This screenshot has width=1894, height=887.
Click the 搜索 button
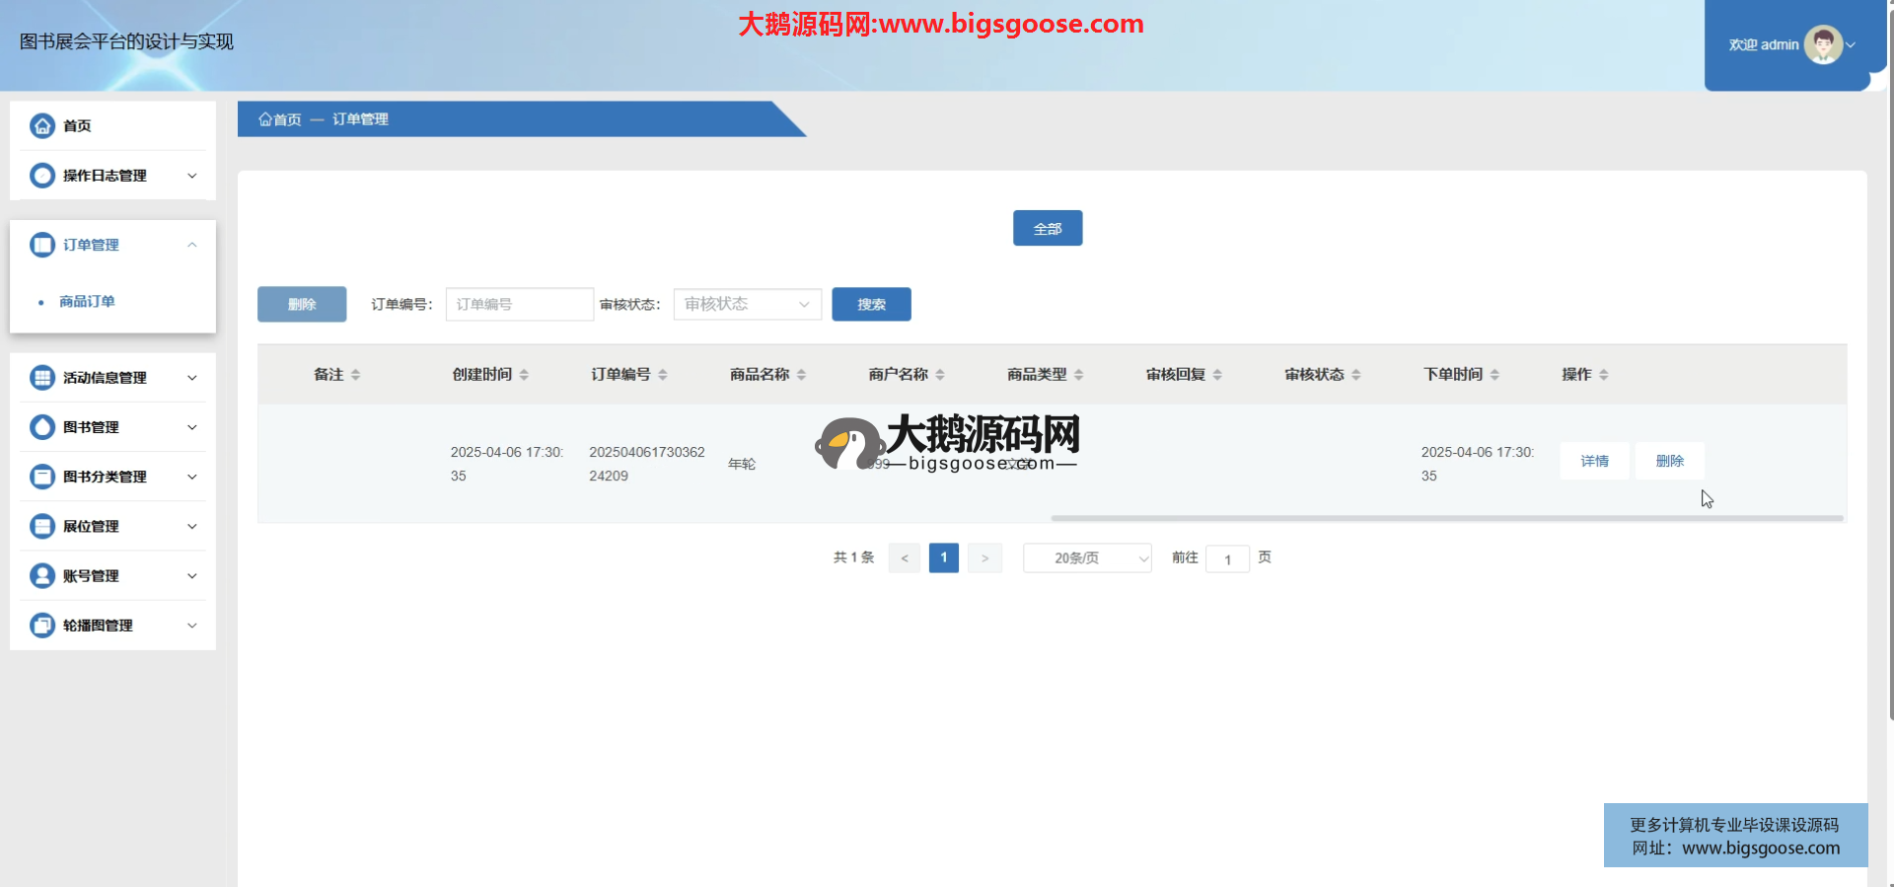(x=871, y=304)
